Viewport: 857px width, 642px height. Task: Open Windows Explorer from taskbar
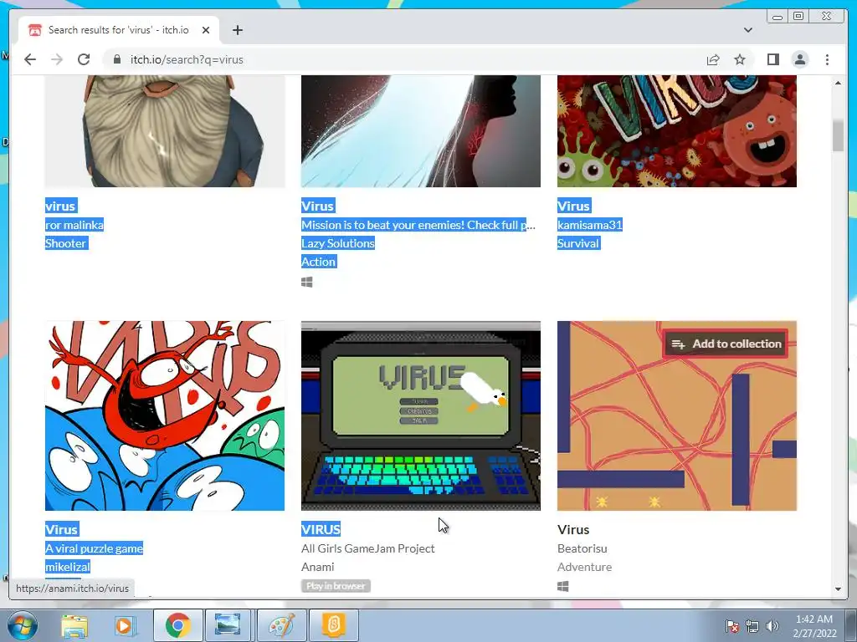click(x=74, y=625)
